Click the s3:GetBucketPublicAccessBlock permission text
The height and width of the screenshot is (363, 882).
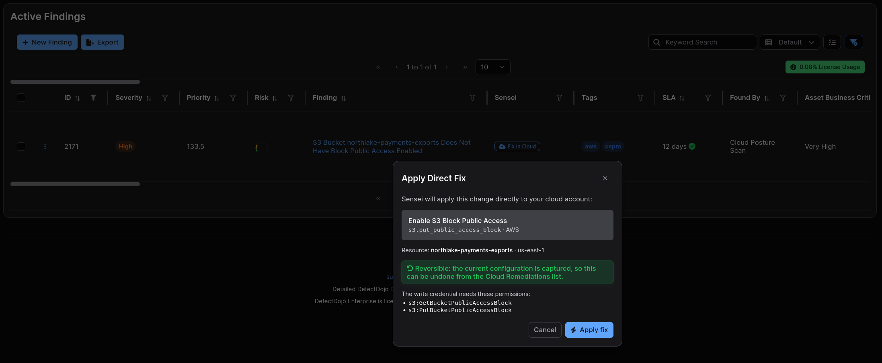pyautogui.click(x=460, y=303)
